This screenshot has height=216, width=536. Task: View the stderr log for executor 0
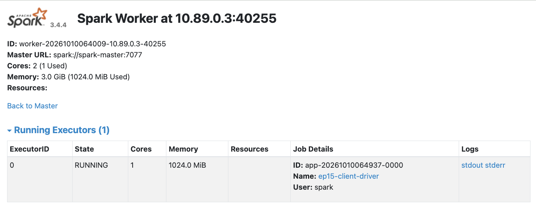pyautogui.click(x=495, y=165)
